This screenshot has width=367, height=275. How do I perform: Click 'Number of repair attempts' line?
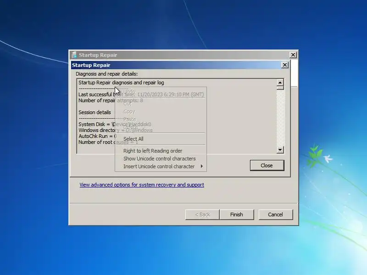(x=111, y=100)
